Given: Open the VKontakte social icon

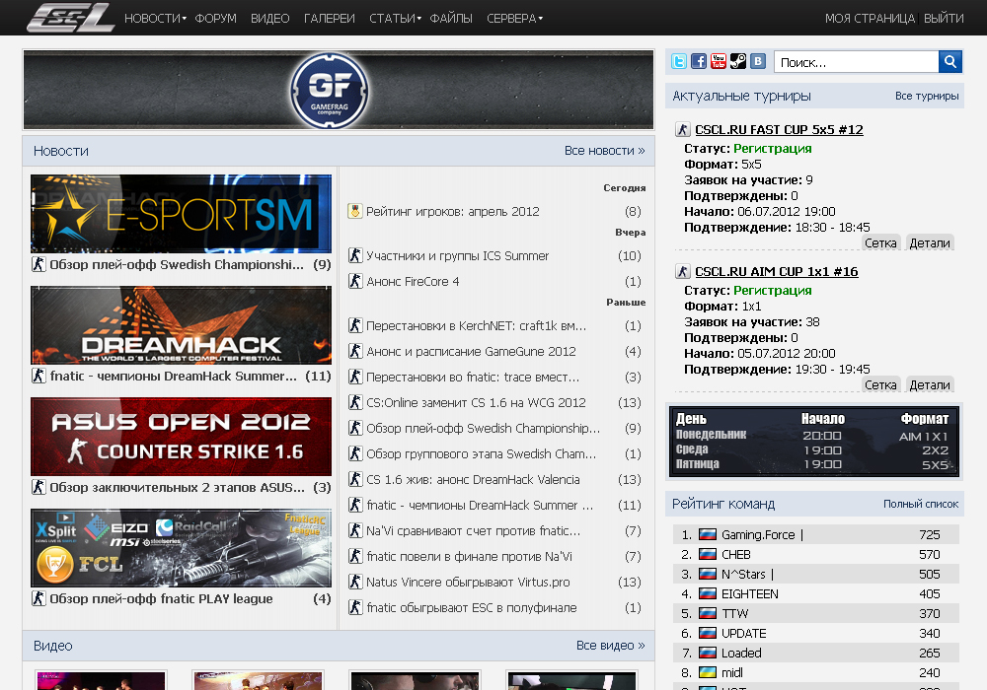Looking at the screenshot, I should click(758, 61).
